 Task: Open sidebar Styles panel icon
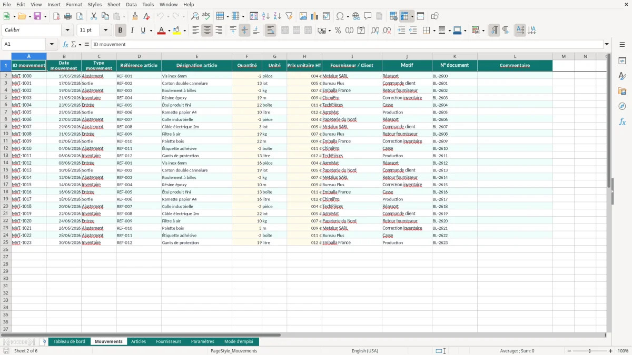tap(622, 76)
